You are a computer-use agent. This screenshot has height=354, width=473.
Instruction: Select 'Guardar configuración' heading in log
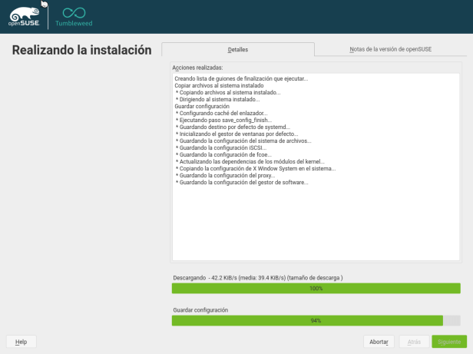tap(202, 106)
